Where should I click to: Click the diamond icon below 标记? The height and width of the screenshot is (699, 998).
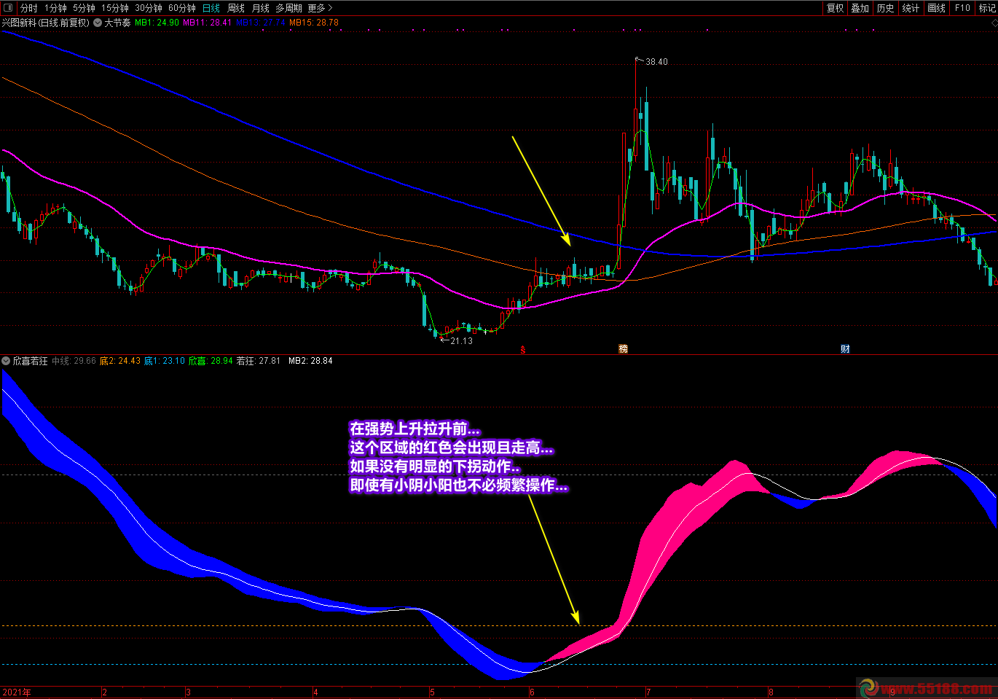tap(993, 23)
